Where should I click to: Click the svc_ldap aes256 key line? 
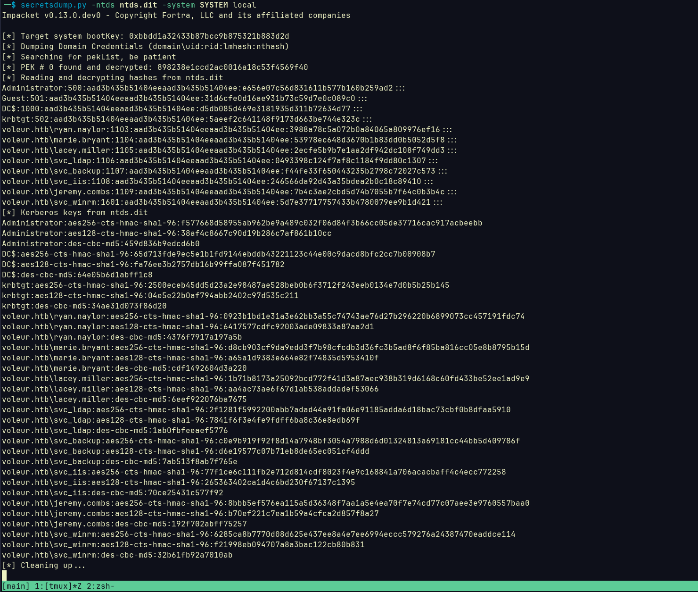pos(256,410)
